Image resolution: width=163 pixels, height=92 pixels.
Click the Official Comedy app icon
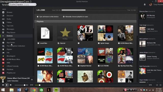coord(3,66)
